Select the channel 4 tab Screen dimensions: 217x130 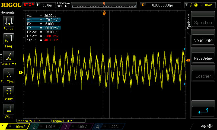coord(109,126)
